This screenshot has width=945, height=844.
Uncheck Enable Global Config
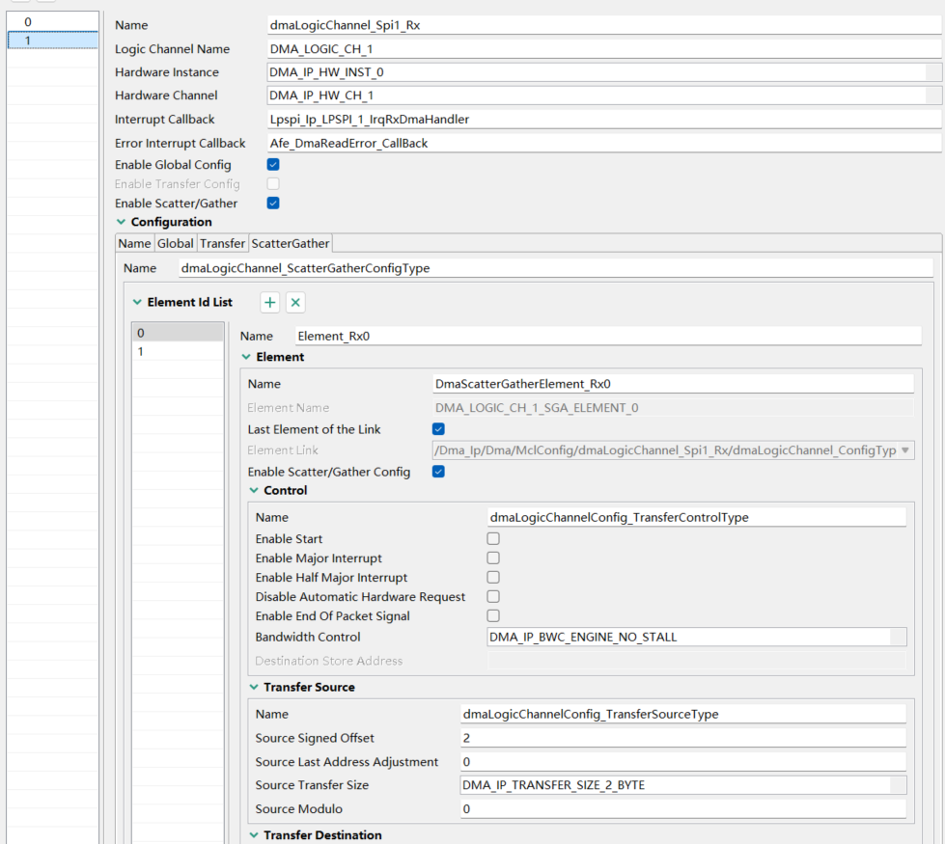[272, 164]
